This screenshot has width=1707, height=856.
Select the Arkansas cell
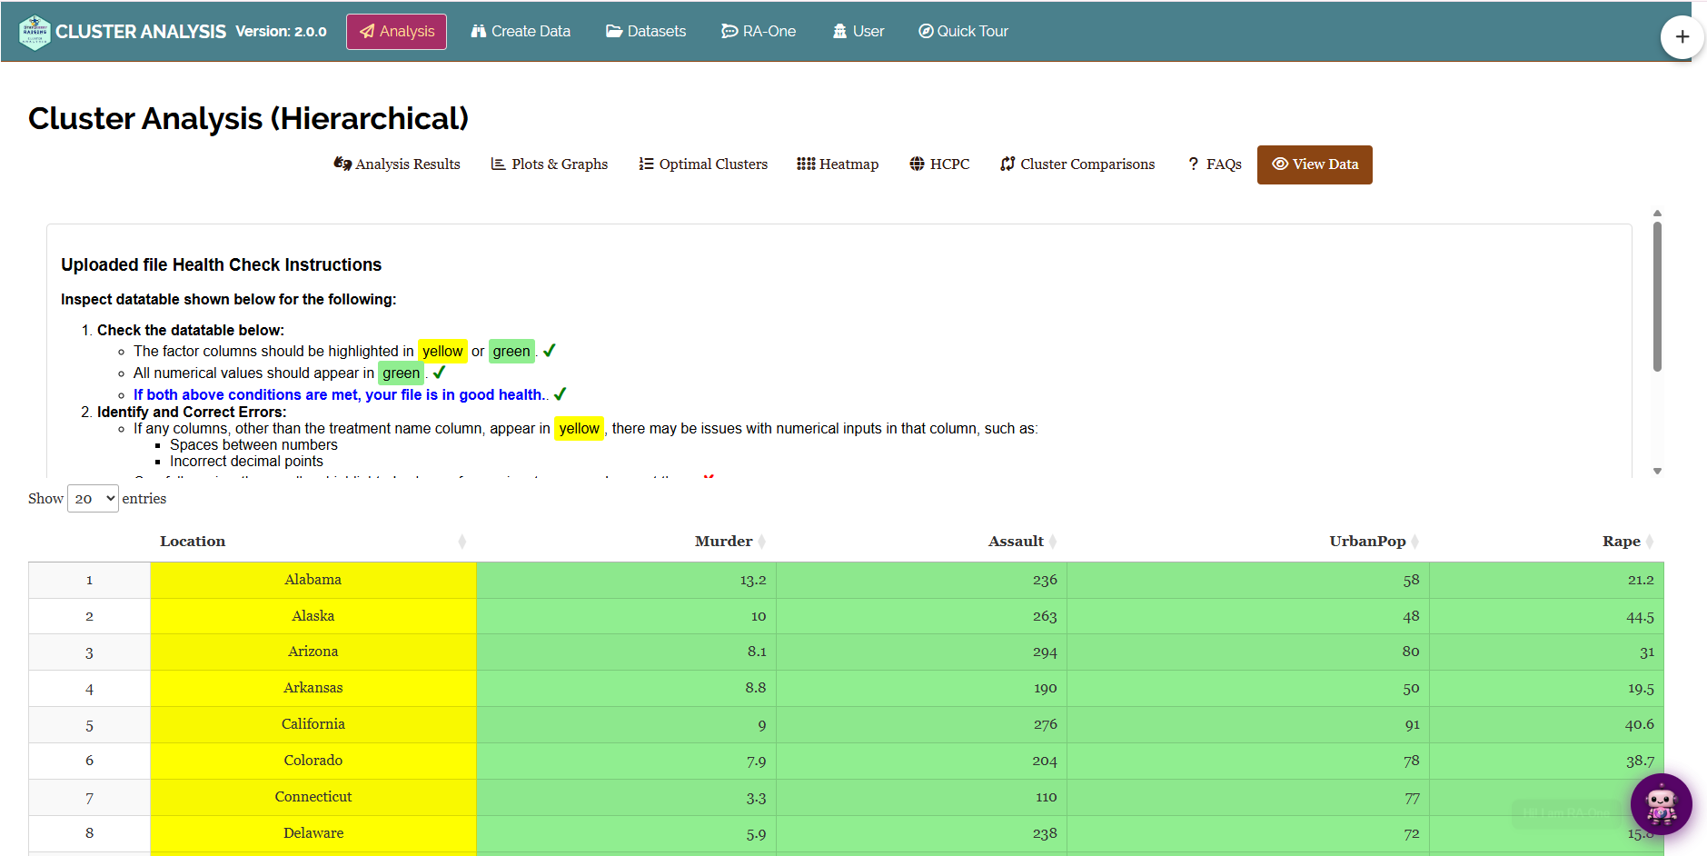point(313,688)
